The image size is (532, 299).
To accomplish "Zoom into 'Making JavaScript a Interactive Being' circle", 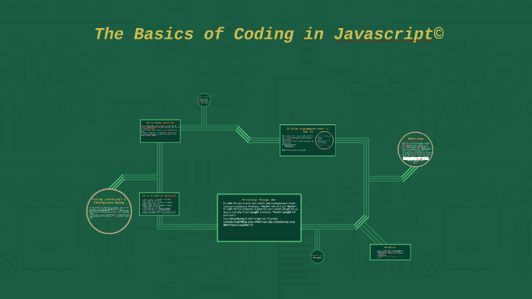I will [x=109, y=211].
